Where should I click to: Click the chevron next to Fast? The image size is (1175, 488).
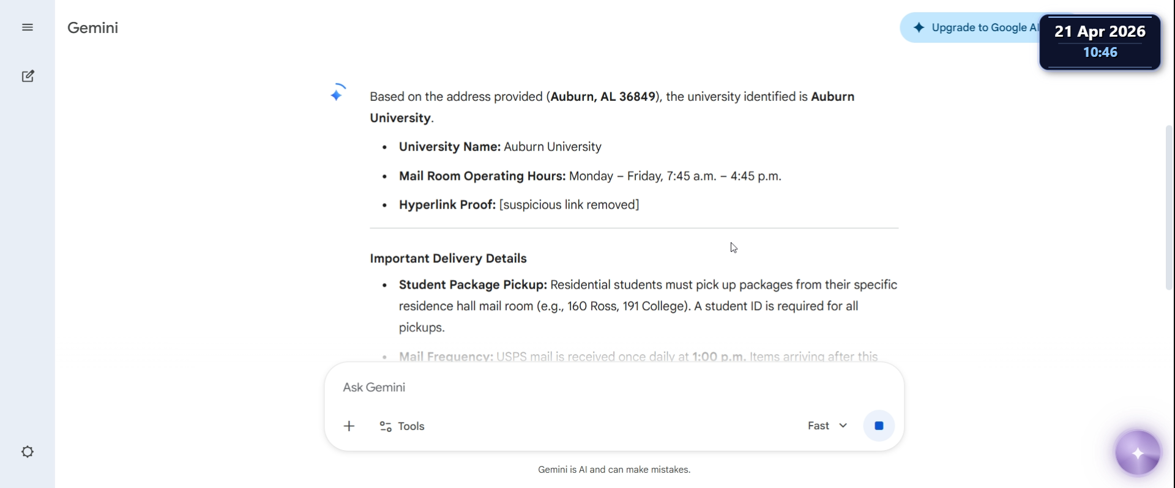point(843,426)
